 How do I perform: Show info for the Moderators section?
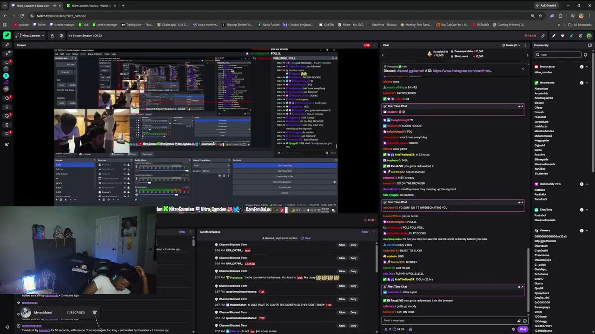(x=582, y=83)
